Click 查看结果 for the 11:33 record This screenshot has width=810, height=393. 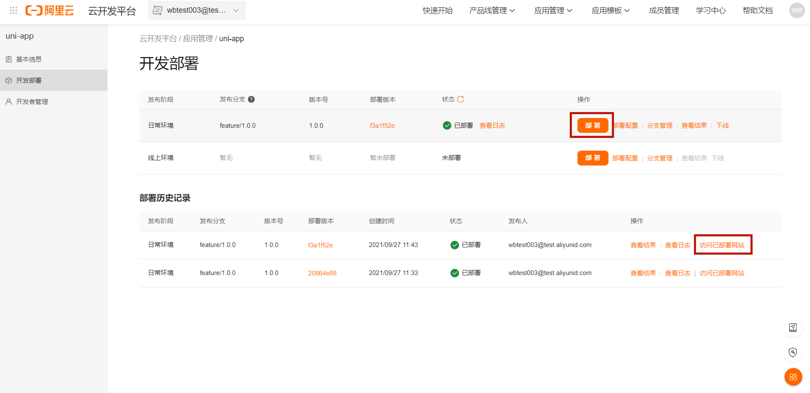click(x=643, y=273)
